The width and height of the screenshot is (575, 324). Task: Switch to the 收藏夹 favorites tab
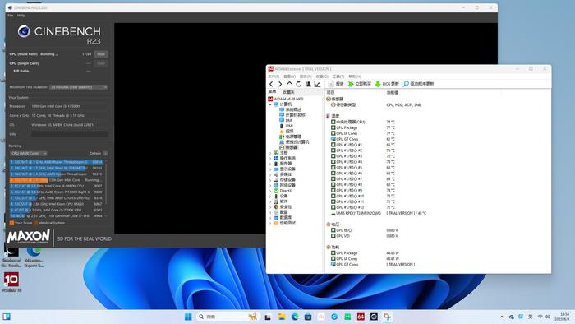(288, 92)
